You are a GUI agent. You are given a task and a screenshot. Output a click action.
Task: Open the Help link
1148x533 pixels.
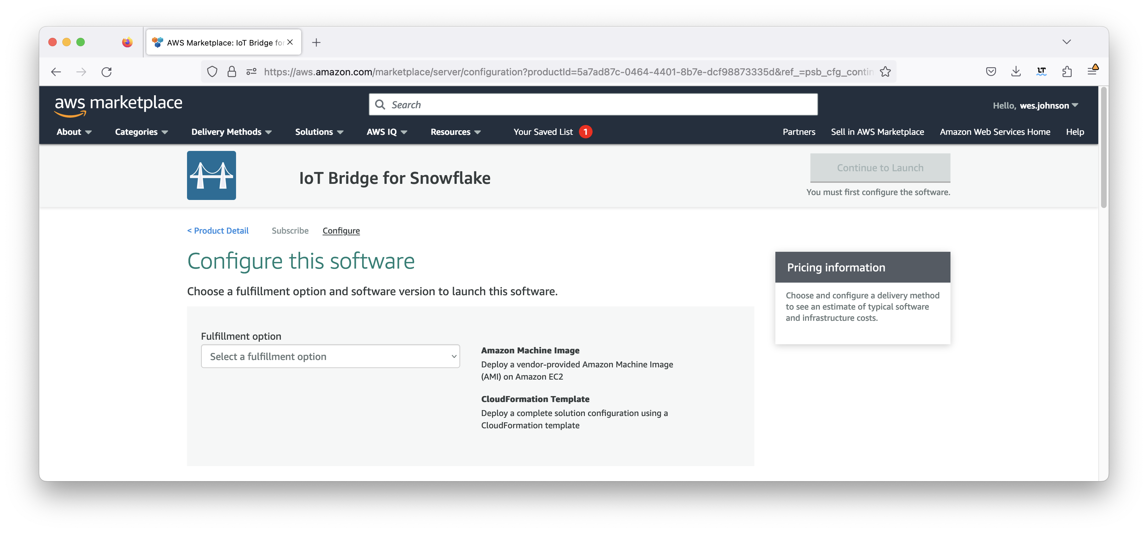tap(1074, 132)
